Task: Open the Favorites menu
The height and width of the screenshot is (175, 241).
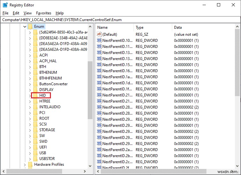Action: click(x=44, y=13)
